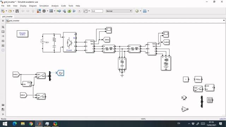Image resolution: width=226 pixels, height=127 pixels.
Task: Click the Up to parent arrow
Action: [33, 11]
